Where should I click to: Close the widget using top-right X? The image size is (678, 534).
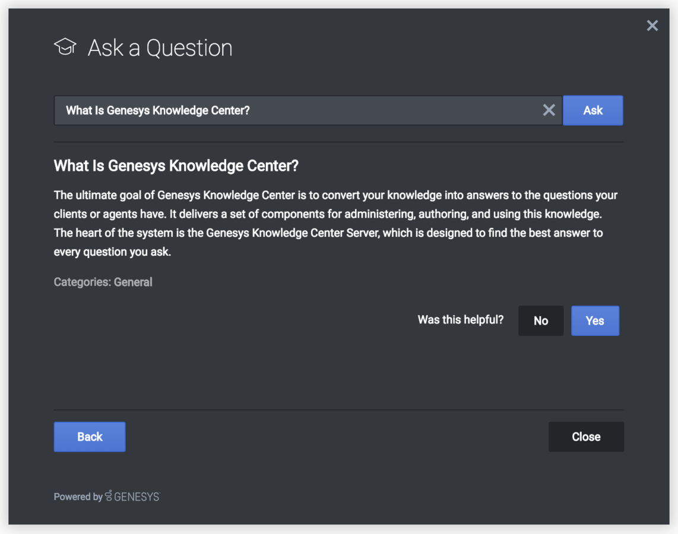pyautogui.click(x=652, y=26)
